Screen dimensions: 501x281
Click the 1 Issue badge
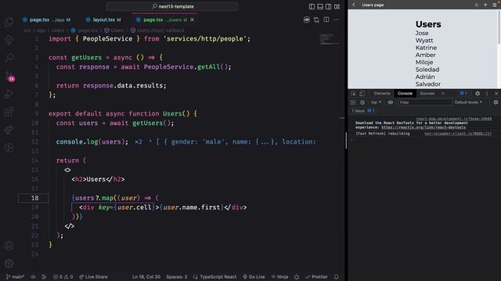(x=363, y=111)
